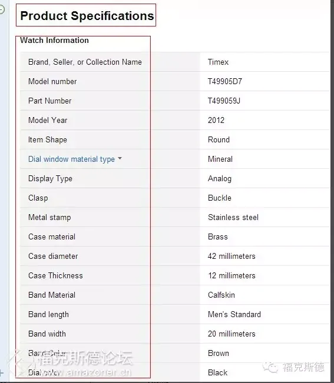
Task: Click the Men's Standard band length value
Action: [x=234, y=314]
